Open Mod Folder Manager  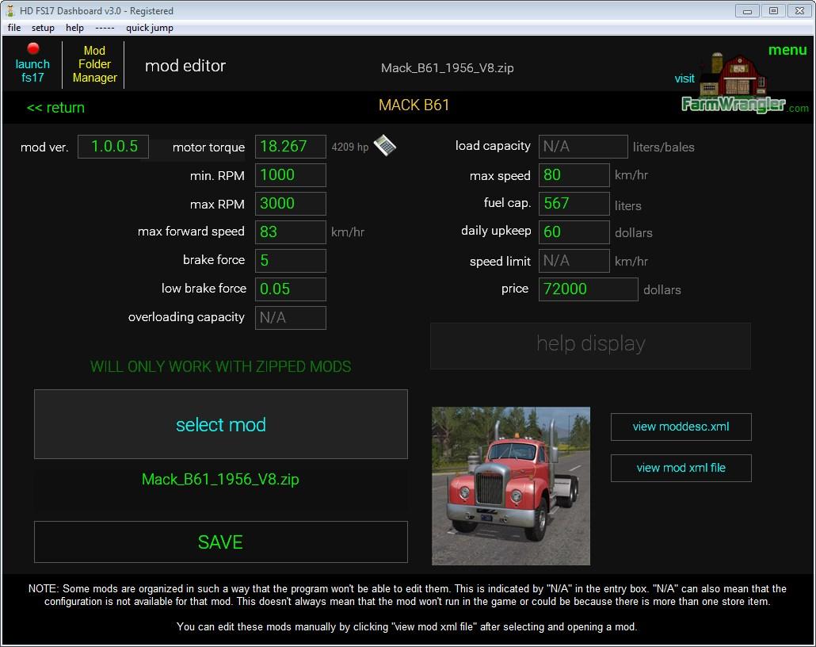pyautogui.click(x=94, y=64)
